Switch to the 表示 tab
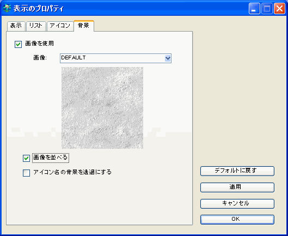This screenshot has width=288, height=236. point(16,26)
